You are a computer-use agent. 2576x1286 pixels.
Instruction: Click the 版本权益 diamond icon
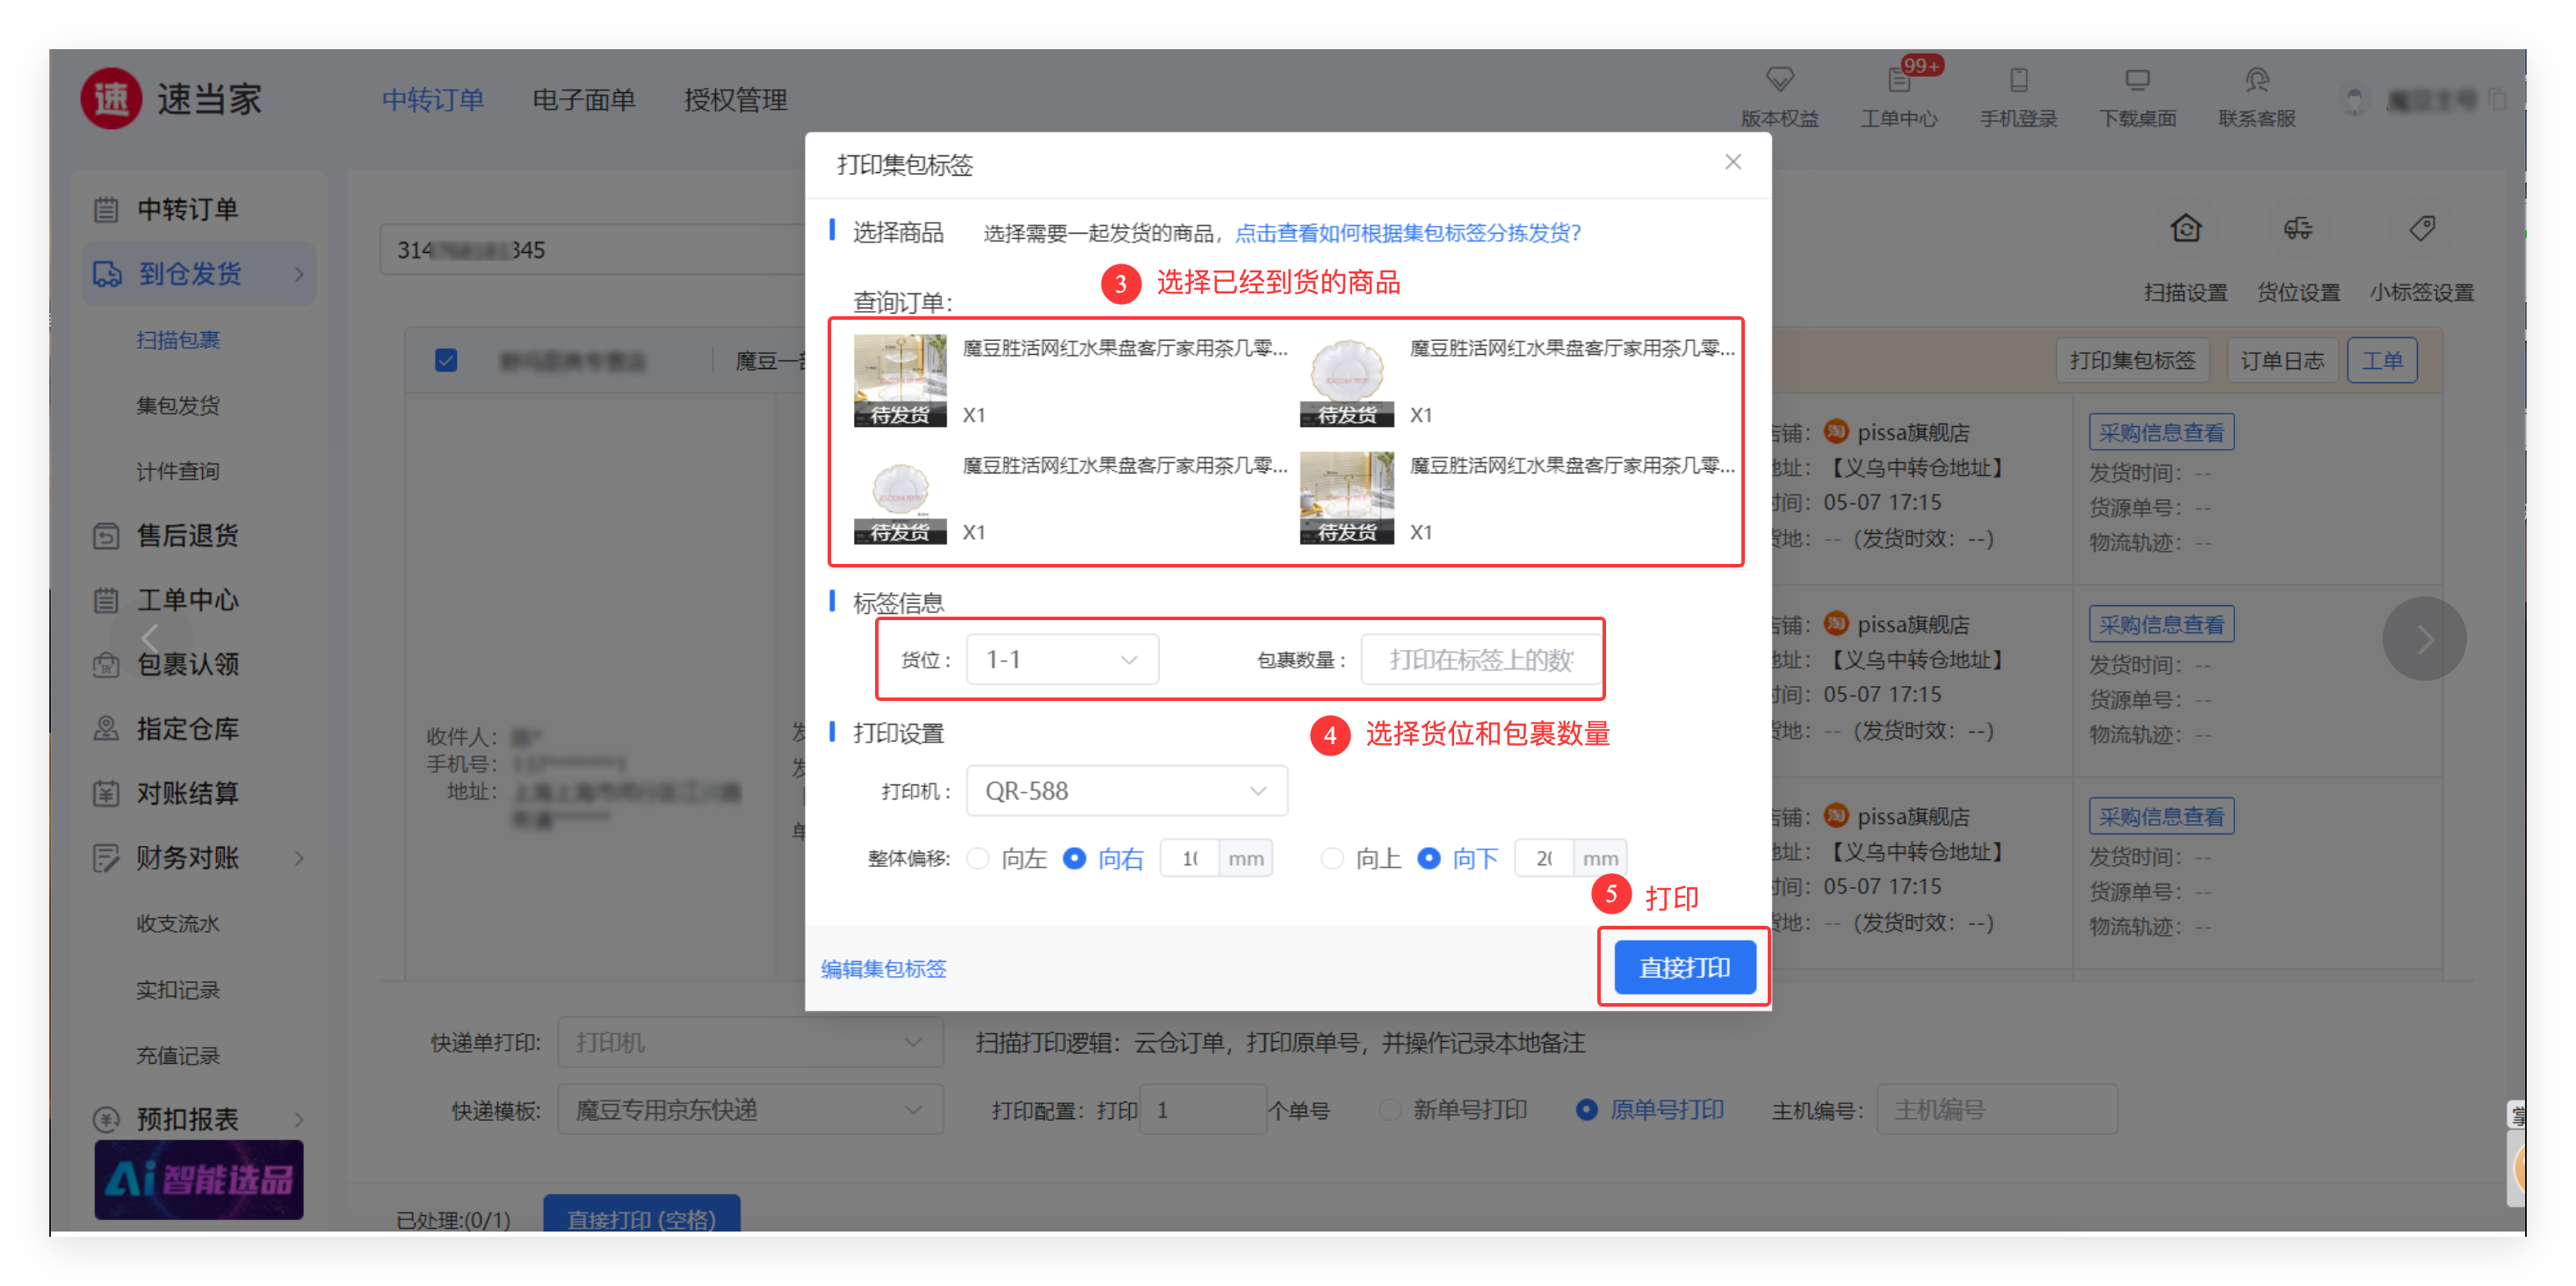[1779, 80]
